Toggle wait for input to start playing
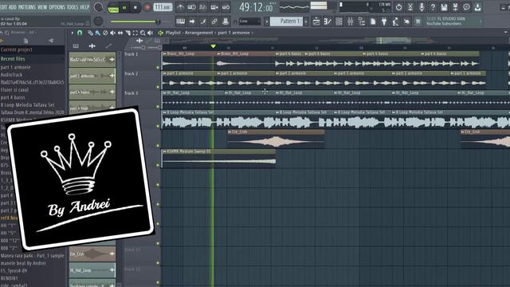 coord(191,7)
